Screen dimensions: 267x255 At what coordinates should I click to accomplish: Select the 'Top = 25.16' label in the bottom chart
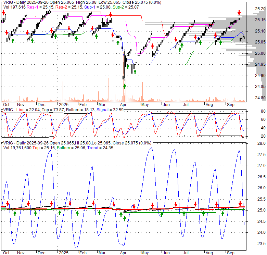click(44, 148)
